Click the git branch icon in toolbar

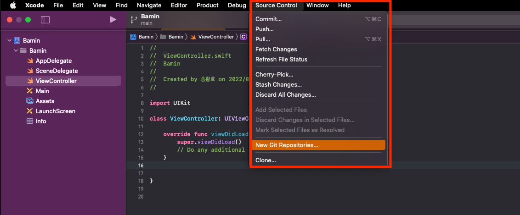134,20
